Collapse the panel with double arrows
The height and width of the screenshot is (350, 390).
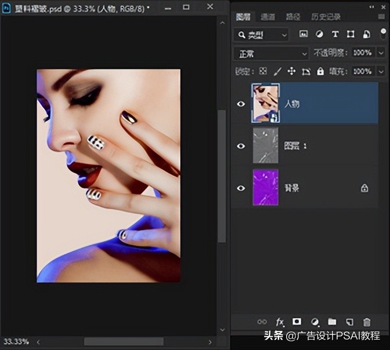coord(371,7)
